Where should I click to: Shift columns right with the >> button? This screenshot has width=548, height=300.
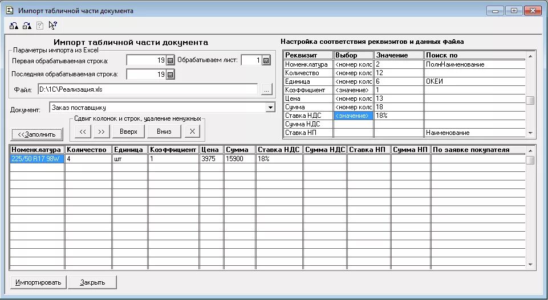pyautogui.click(x=102, y=131)
